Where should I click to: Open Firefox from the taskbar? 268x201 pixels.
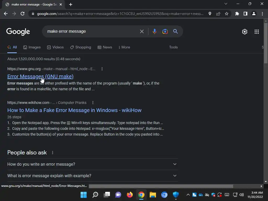pyautogui.click(x=130, y=195)
